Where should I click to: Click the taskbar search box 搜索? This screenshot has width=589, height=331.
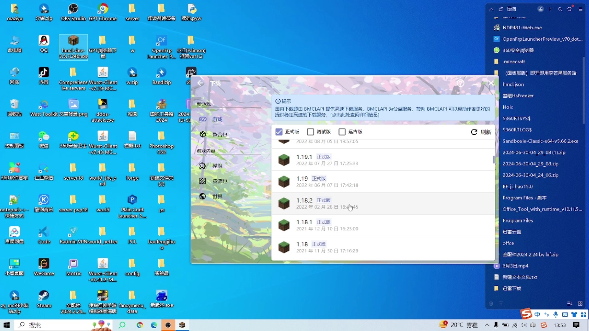point(63,325)
